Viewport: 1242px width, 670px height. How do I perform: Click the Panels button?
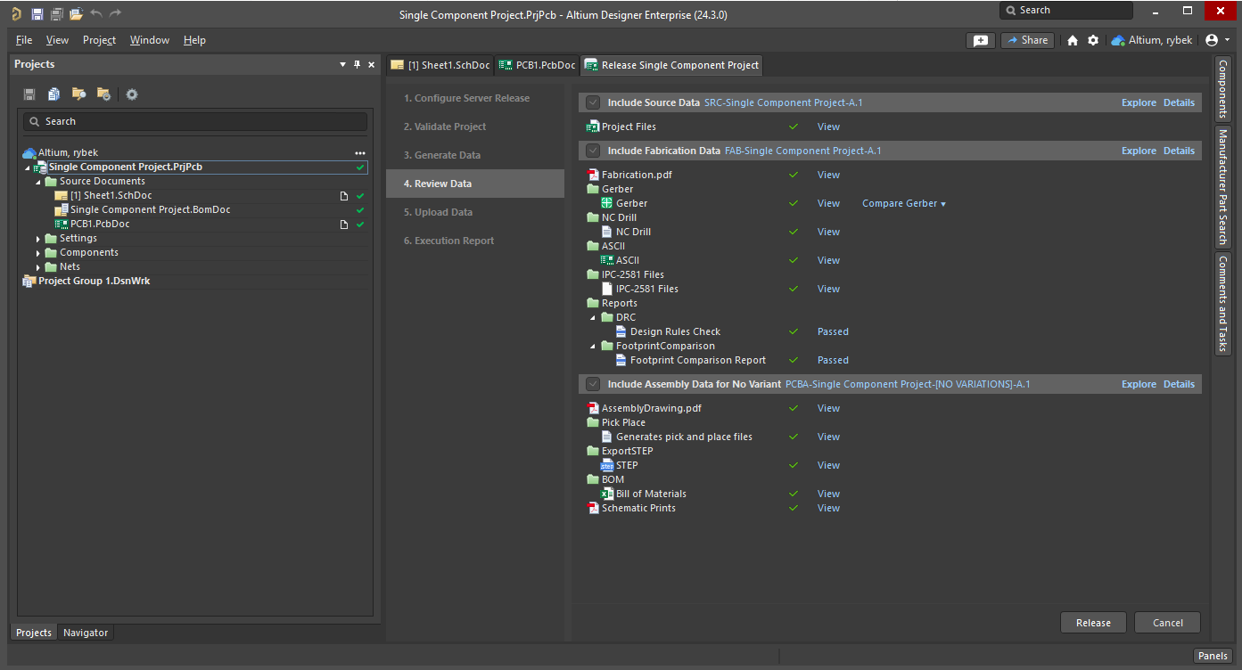pos(1213,656)
